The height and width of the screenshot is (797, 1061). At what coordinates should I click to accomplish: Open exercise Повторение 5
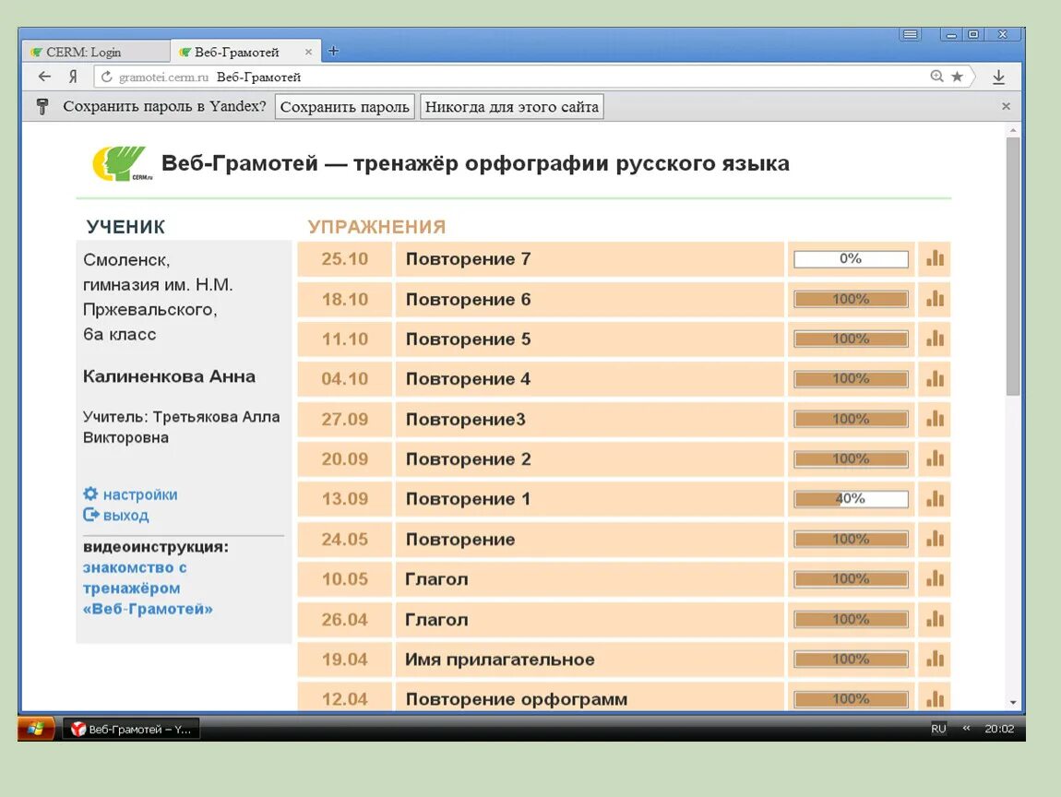tap(468, 339)
